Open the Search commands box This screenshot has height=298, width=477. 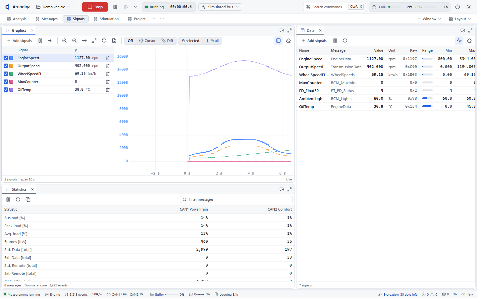click(335, 7)
